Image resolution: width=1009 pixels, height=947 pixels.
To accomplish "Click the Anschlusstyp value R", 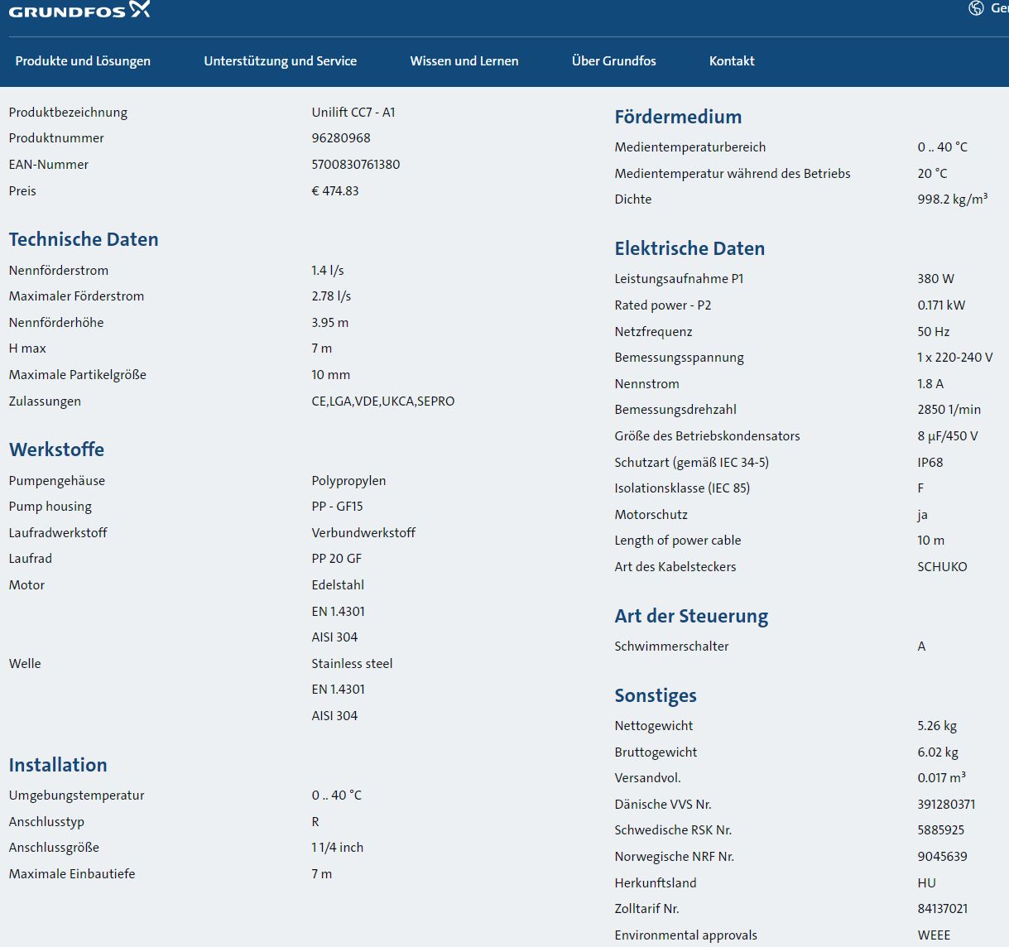I will (x=315, y=822).
